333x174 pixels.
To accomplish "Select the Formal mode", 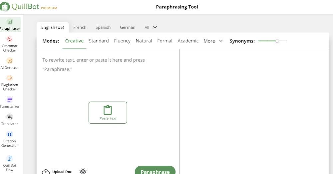I will (x=165, y=41).
